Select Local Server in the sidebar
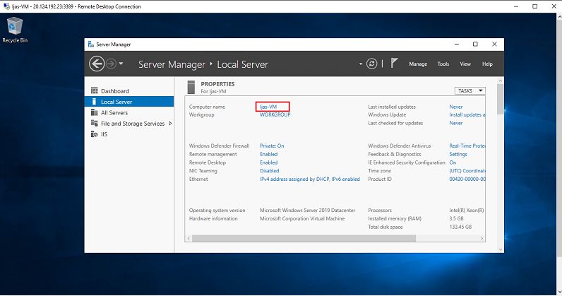The height and width of the screenshot is (296, 562). pyautogui.click(x=129, y=102)
